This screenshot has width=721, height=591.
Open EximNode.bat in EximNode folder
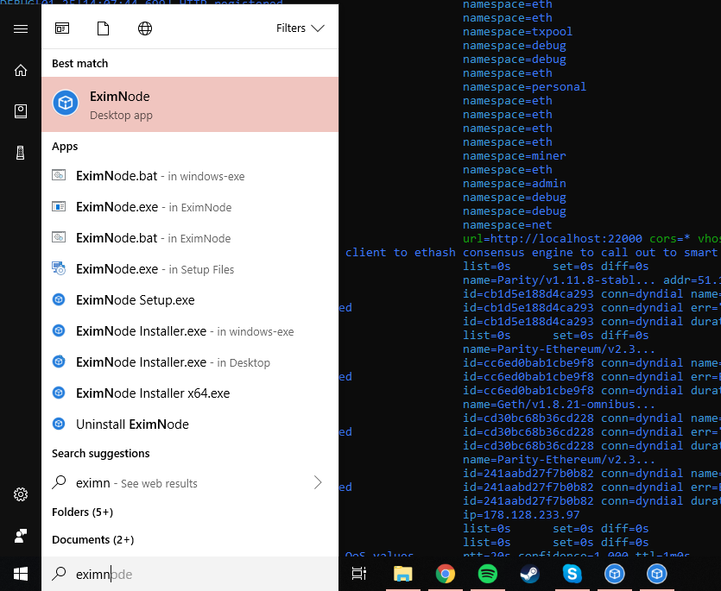[x=190, y=238]
